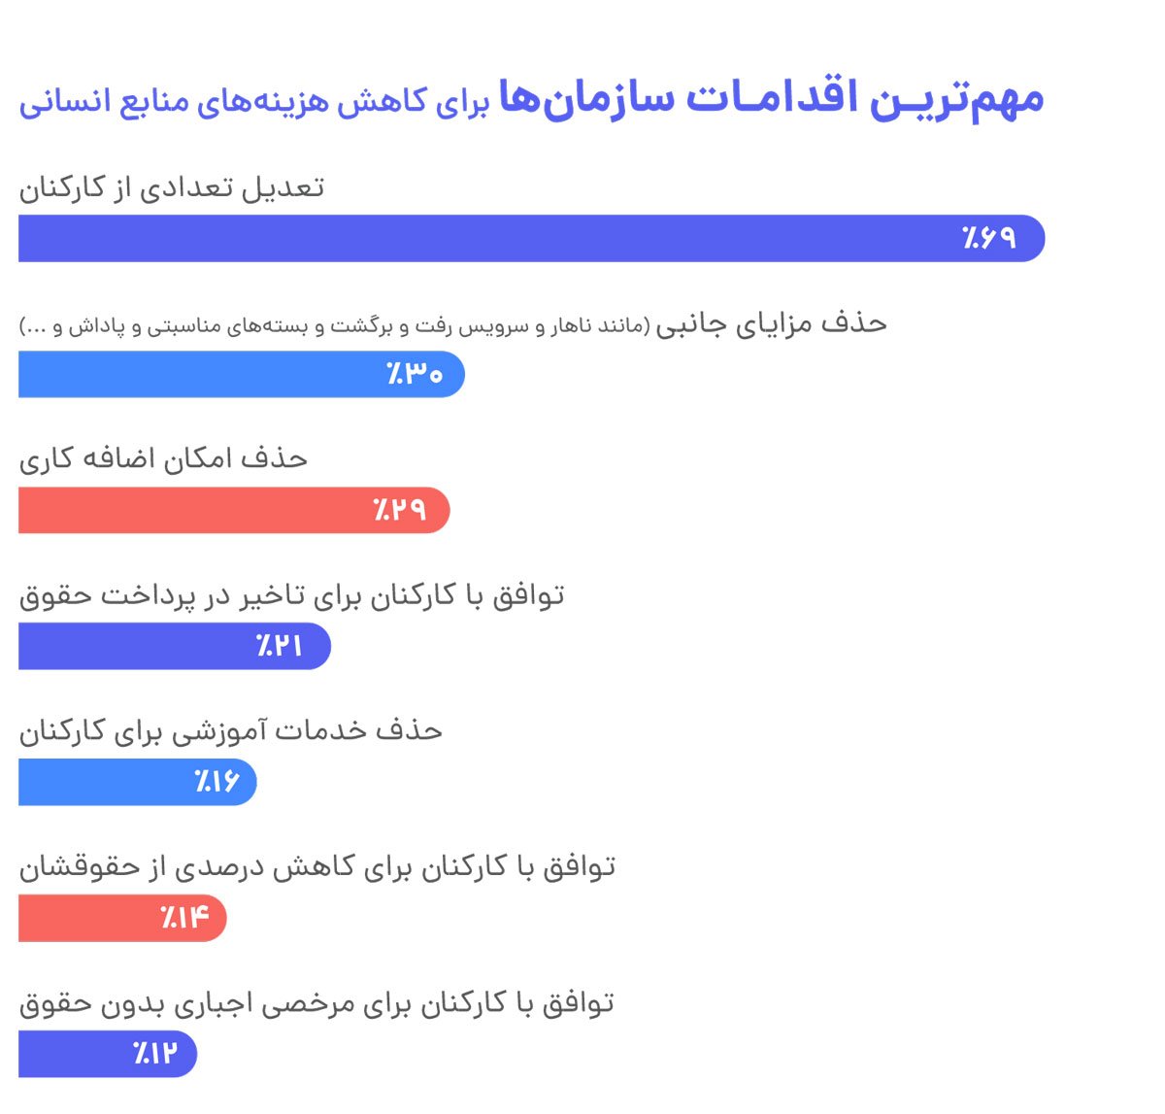Click the ٪۲۱ value text

click(280, 646)
